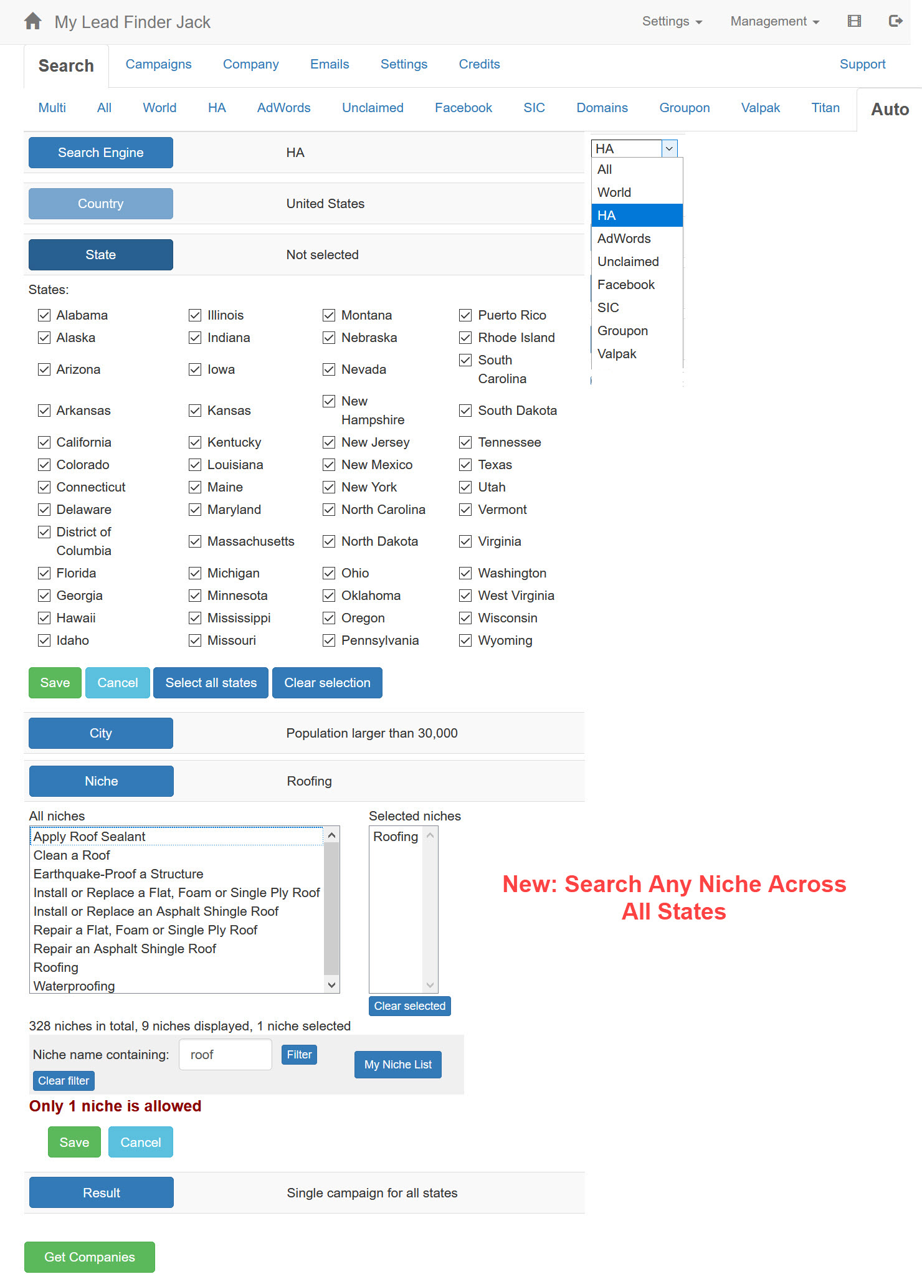
Task: Expand the Management dropdown menu
Action: [x=774, y=21]
